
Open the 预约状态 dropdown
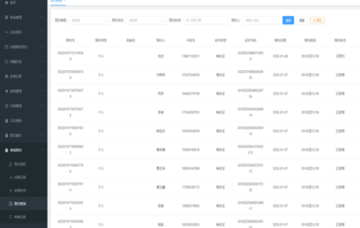click(x=146, y=21)
